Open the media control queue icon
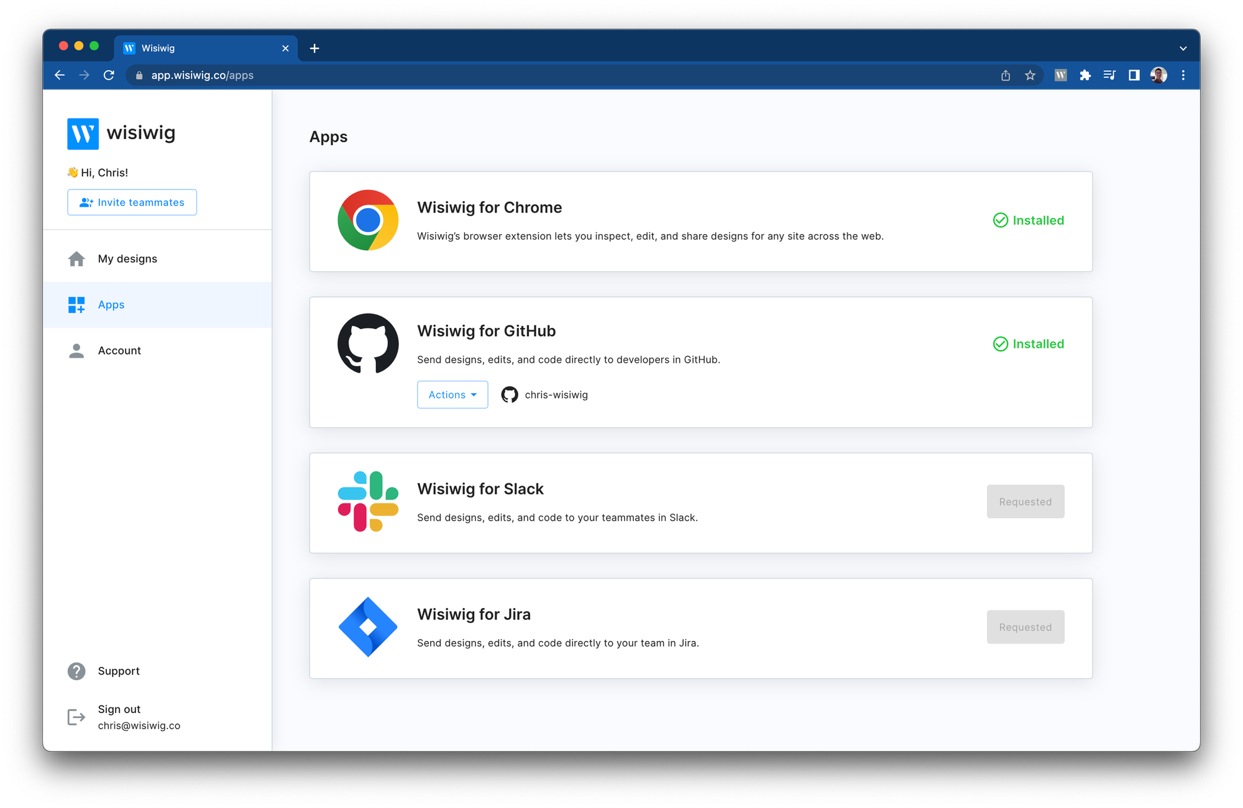Screen dimensions: 1243x808 pyautogui.click(x=1109, y=75)
